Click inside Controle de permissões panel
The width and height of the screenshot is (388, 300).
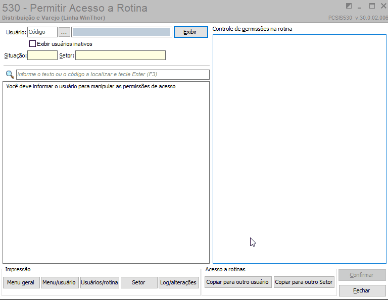(300, 149)
